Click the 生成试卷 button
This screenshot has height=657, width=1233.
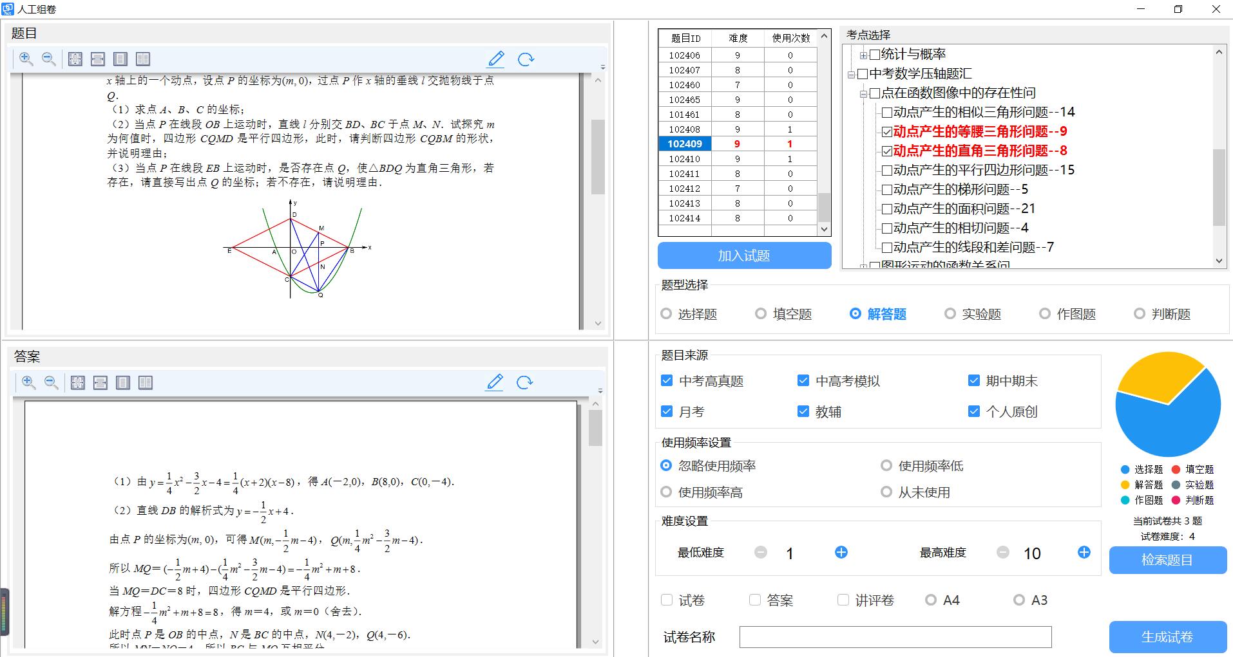click(1167, 636)
